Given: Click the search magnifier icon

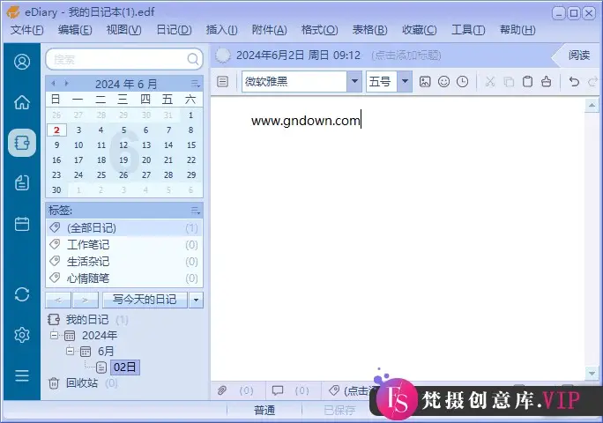Looking at the screenshot, I should [193, 59].
